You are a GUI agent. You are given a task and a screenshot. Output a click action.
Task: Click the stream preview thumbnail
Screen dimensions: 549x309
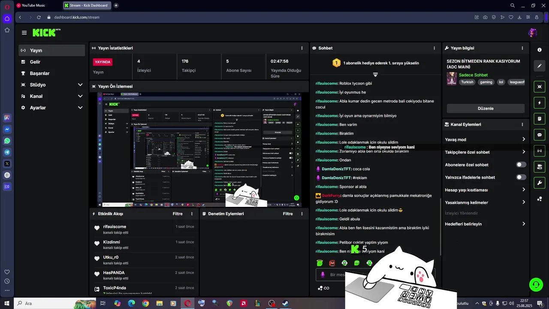pos(199,150)
